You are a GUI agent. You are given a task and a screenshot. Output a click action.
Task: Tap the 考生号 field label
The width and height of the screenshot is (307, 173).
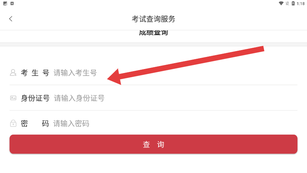tap(35, 73)
